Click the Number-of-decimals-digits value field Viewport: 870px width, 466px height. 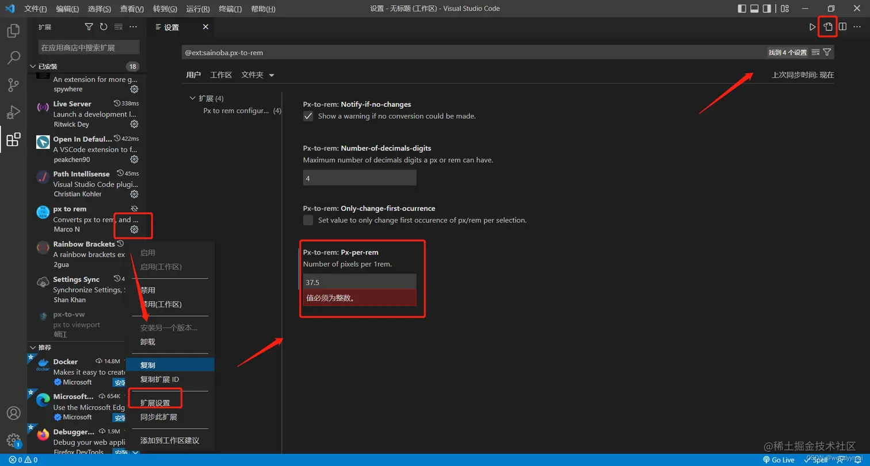[360, 178]
